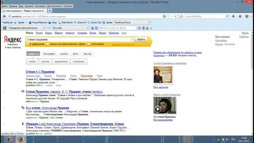Image resolution: width=254 pixels, height=143 pixels.
Task: Open the Инструменты menu
Action: click(x=54, y=6)
